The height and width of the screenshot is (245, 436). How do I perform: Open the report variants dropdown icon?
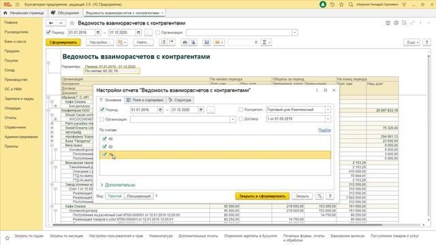(x=122, y=42)
